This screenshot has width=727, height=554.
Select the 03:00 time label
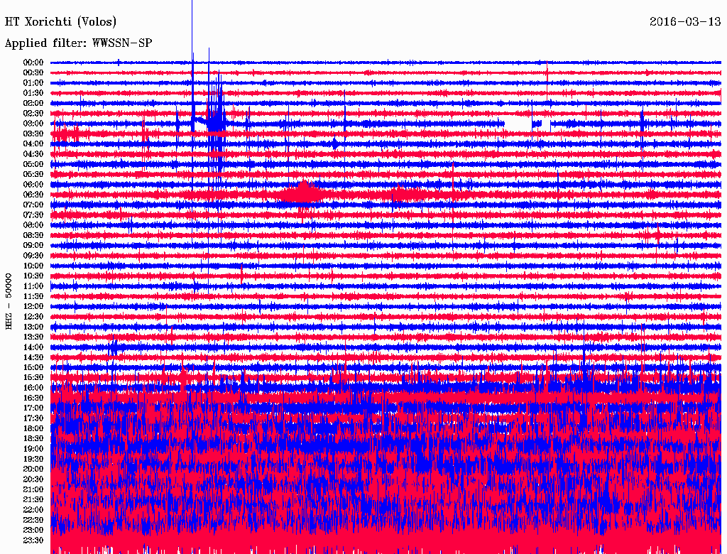33,124
